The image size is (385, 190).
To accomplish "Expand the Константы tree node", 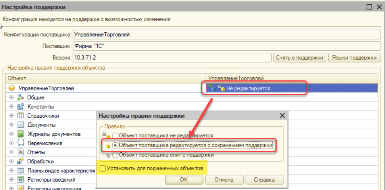I will pos(11,107).
